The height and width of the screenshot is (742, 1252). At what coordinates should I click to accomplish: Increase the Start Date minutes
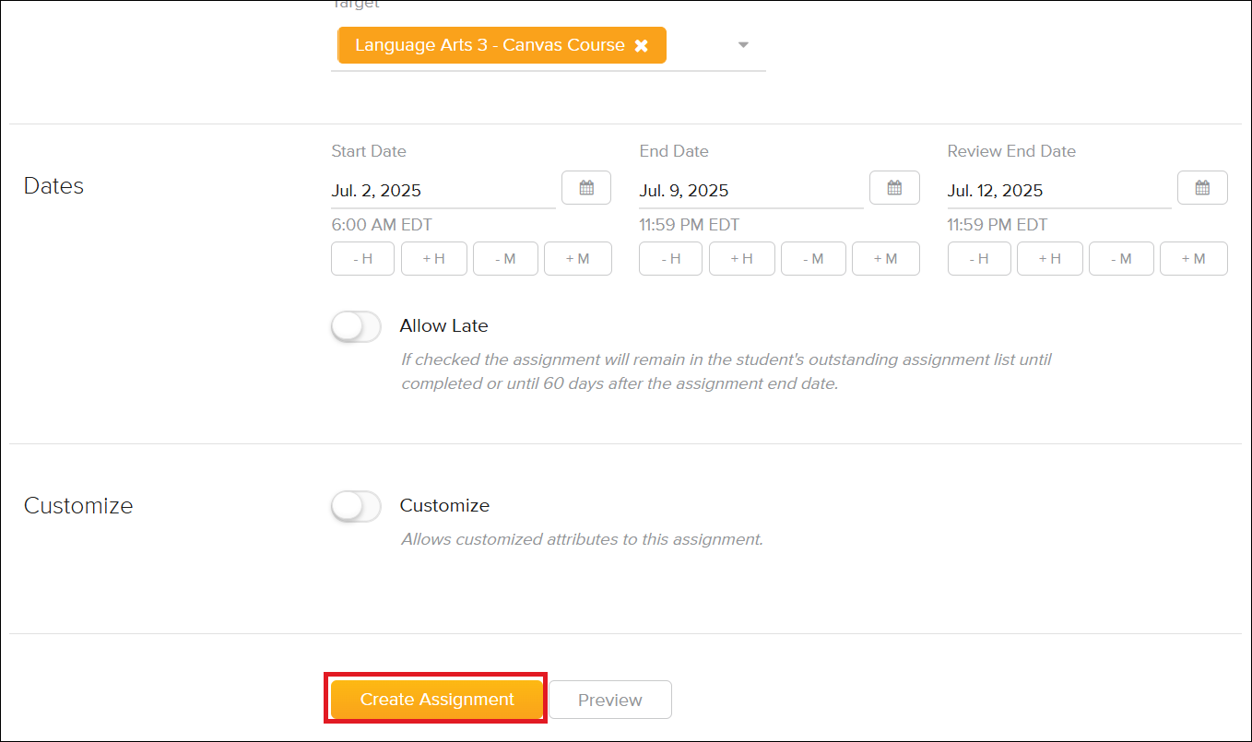[x=577, y=258]
